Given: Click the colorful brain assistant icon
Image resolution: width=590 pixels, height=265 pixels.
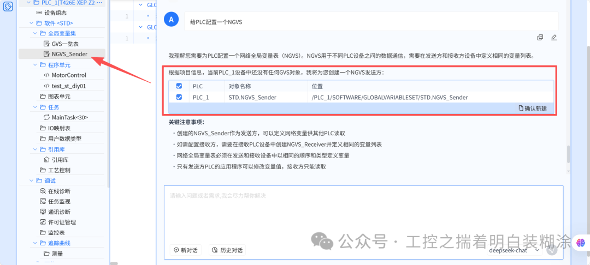Looking at the screenshot, I should click(581, 243).
